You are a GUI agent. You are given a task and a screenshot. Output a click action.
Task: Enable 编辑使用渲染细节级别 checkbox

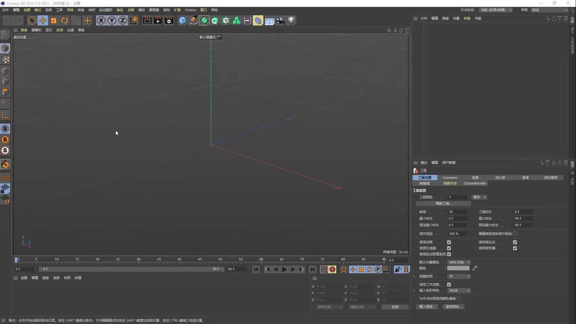tap(515, 234)
